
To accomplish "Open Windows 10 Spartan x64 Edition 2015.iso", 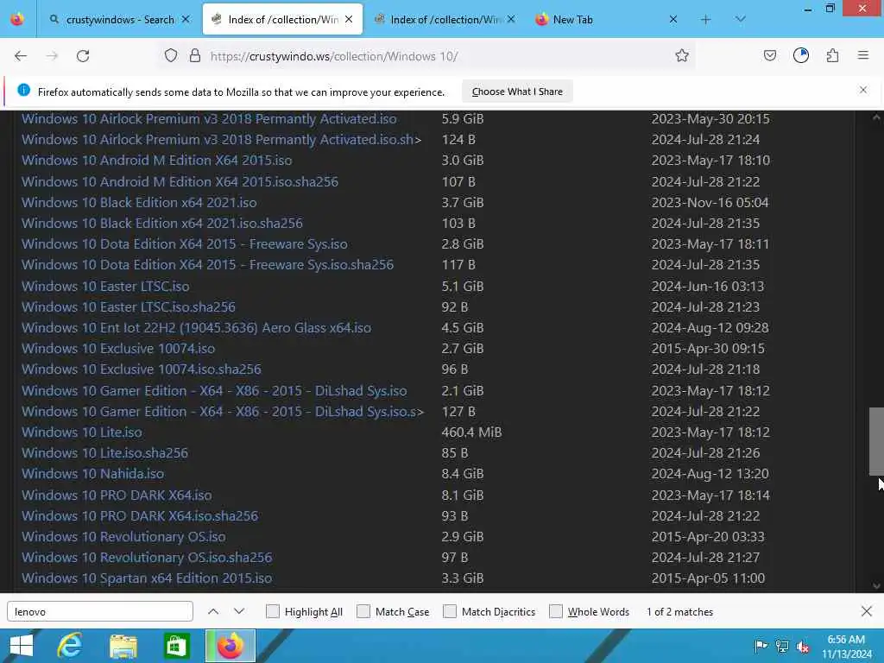I will pyautogui.click(x=147, y=578).
